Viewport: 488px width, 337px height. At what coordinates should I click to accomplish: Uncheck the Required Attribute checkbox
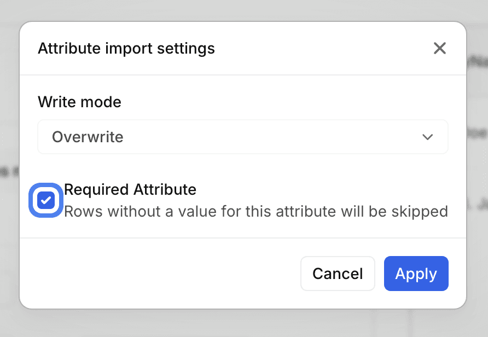[46, 200]
